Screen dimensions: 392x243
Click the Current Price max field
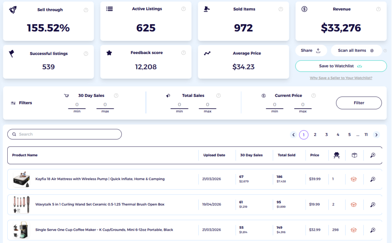tap(303, 105)
